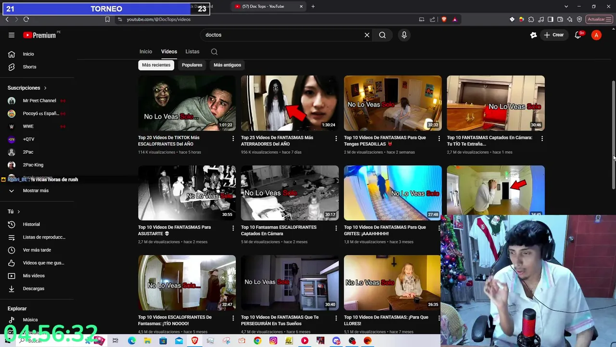This screenshot has width=616, height=347.
Task: Clear the search box with the X
Action: tap(367, 35)
